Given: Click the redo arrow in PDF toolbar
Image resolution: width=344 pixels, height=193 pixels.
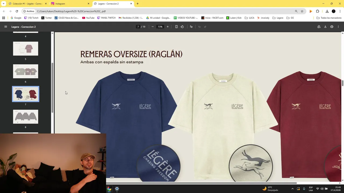Looking at the screenshot, I should (x=205, y=27).
